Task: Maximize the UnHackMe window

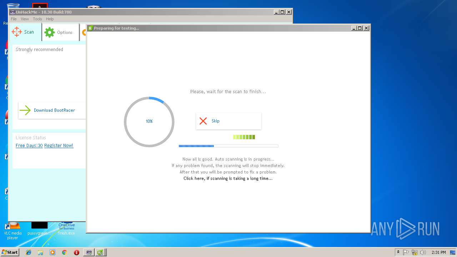Action: click(282, 12)
